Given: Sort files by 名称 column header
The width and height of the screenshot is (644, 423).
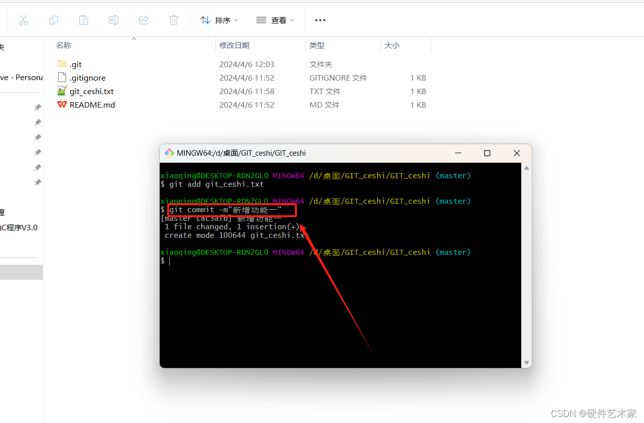Looking at the screenshot, I should point(64,45).
